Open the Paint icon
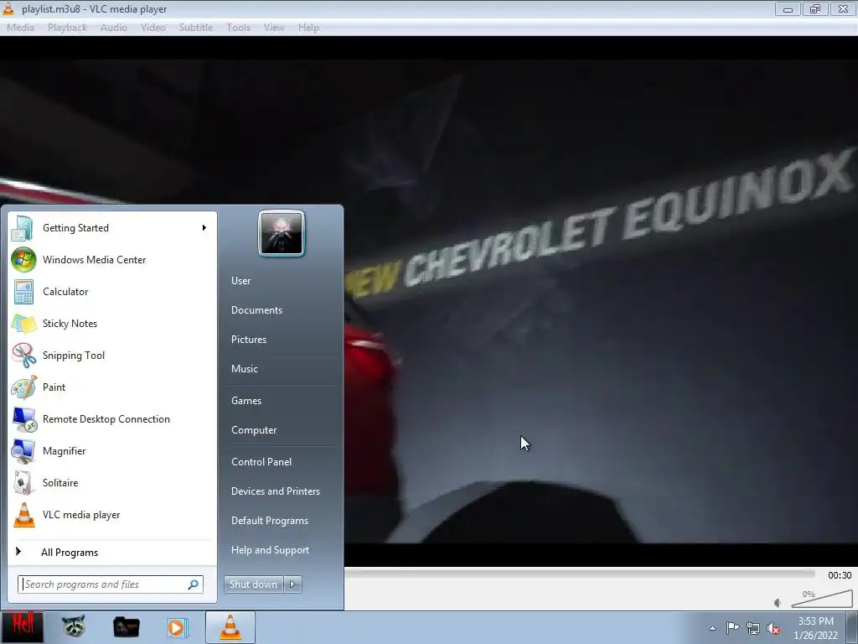Viewport: 858px width, 644px height. tap(23, 387)
